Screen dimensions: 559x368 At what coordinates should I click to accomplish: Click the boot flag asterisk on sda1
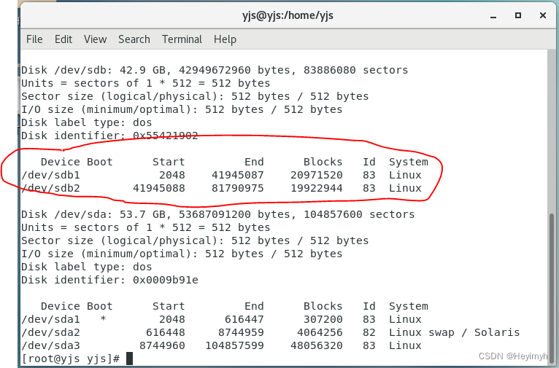[103, 318]
